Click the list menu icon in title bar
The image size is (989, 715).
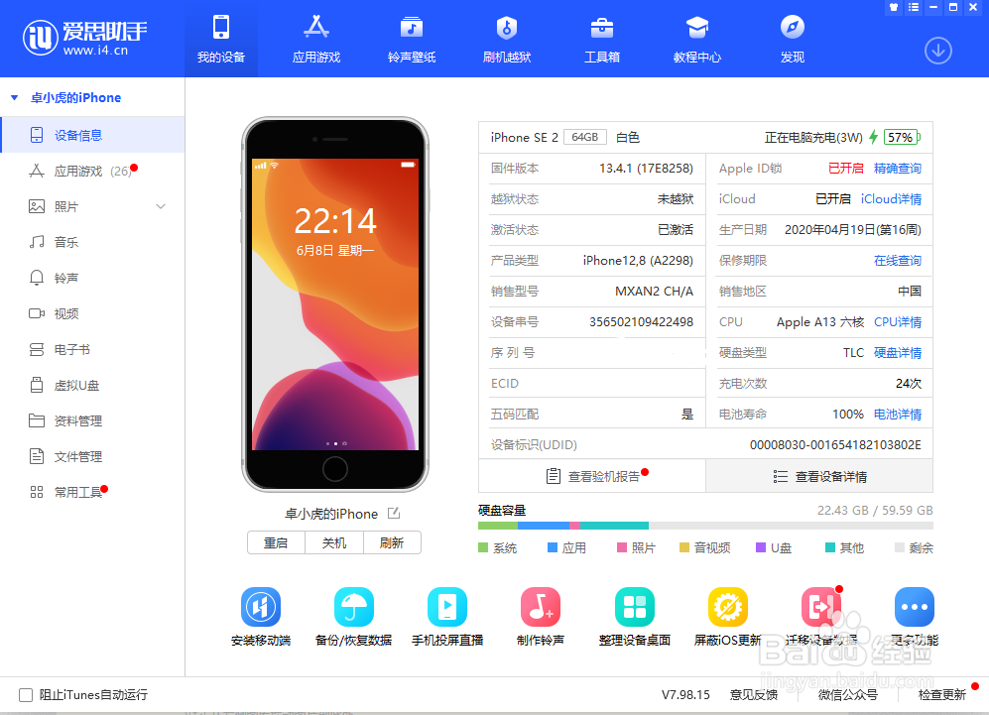pyautogui.click(x=914, y=8)
